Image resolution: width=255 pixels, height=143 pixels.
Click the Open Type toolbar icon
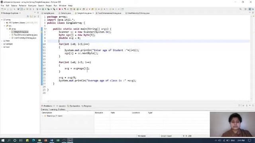(84, 9)
